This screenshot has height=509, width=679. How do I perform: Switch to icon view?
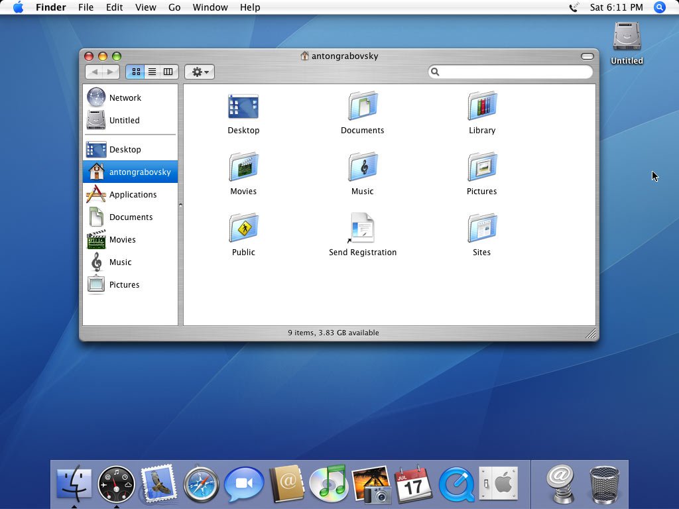(136, 72)
